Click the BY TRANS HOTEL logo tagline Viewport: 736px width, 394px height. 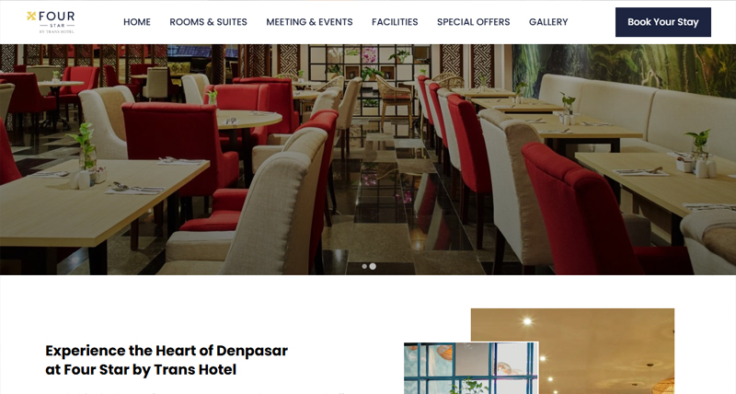(x=56, y=31)
